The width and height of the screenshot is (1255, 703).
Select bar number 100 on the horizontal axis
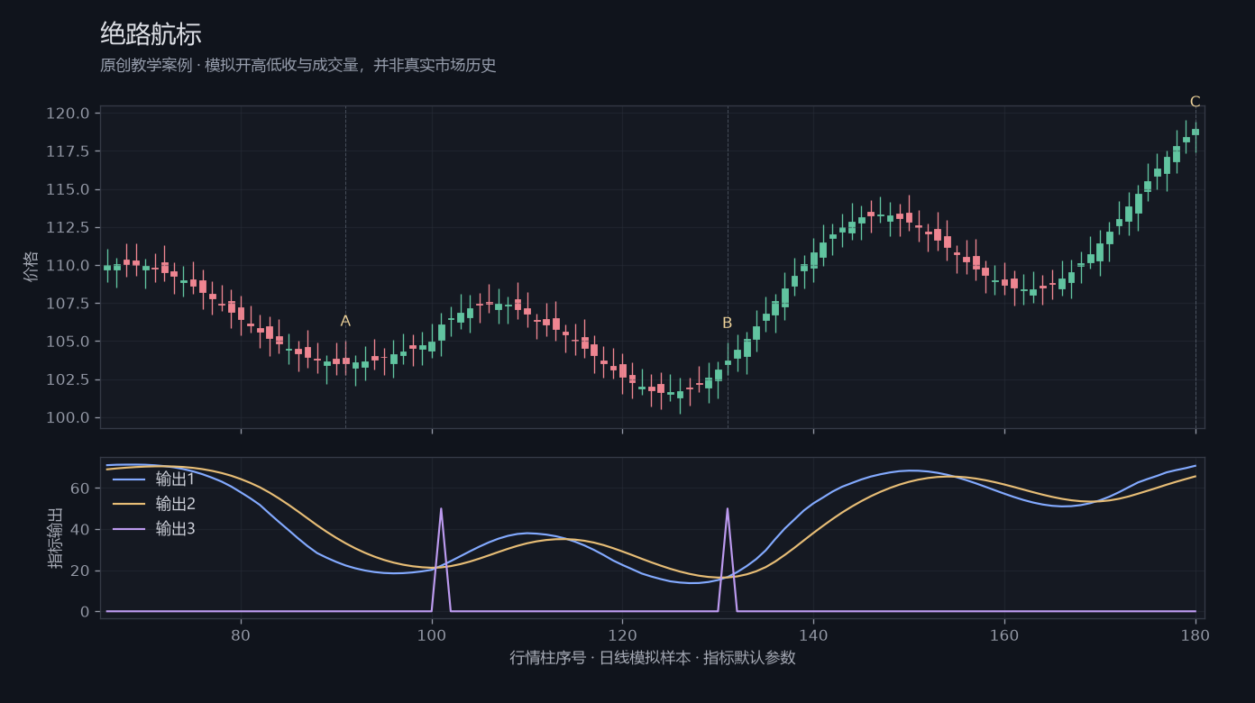[432, 635]
